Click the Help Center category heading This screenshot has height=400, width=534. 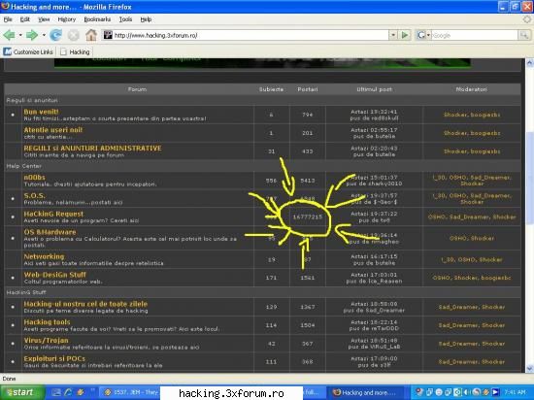point(24,166)
